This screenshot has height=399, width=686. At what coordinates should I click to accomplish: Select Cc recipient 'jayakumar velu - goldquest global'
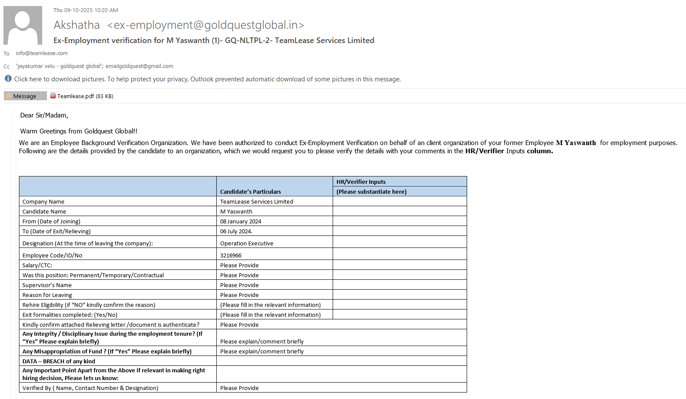tap(59, 66)
